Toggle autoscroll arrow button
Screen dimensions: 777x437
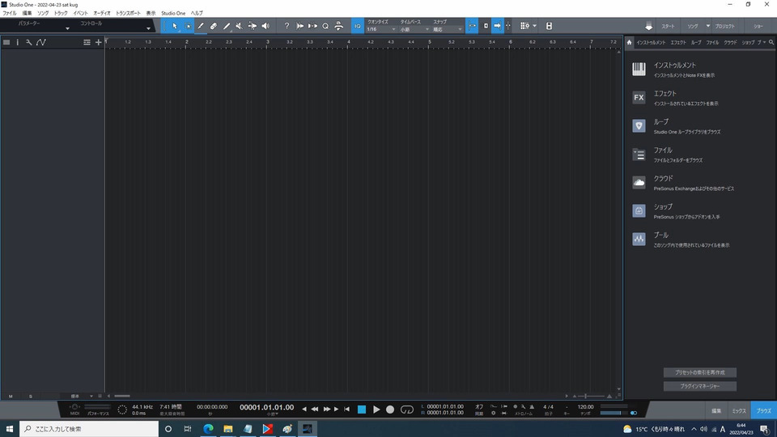pyautogui.click(x=497, y=26)
